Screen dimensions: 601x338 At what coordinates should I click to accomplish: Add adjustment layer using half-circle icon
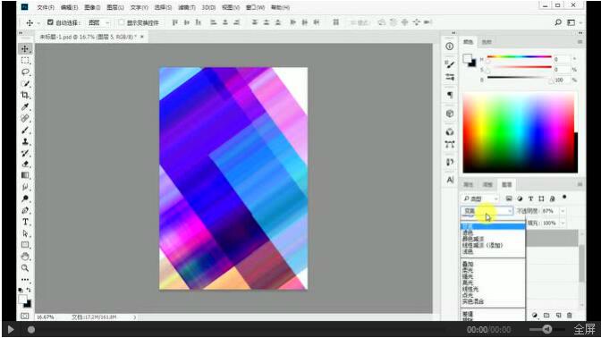(x=535, y=315)
